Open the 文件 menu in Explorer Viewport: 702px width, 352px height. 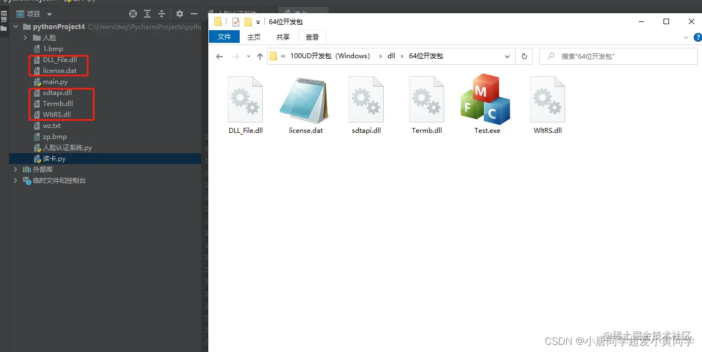point(224,37)
